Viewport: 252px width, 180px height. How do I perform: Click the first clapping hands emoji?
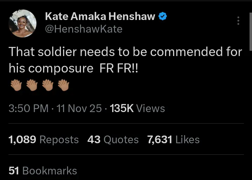[16, 85]
